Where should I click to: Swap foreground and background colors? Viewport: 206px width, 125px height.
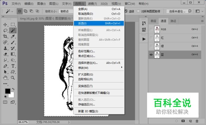[x=13, y=89]
